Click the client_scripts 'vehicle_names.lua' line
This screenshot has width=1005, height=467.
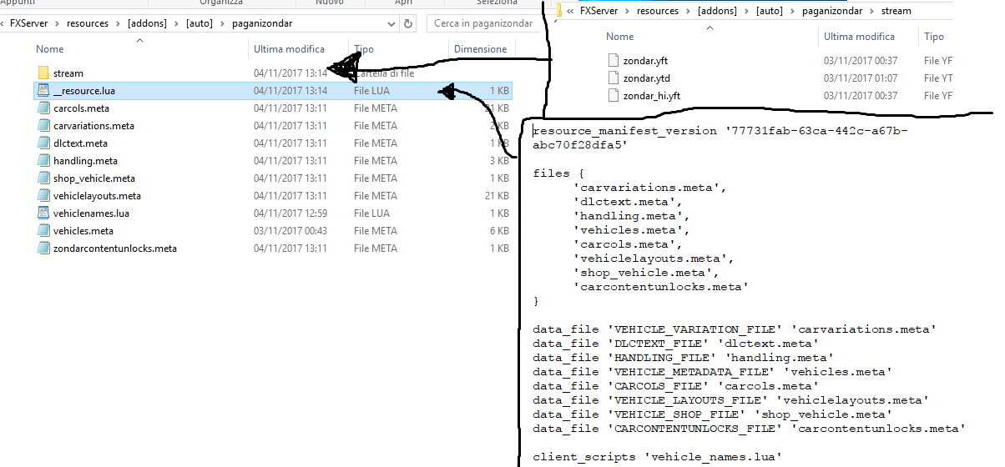pos(658,457)
